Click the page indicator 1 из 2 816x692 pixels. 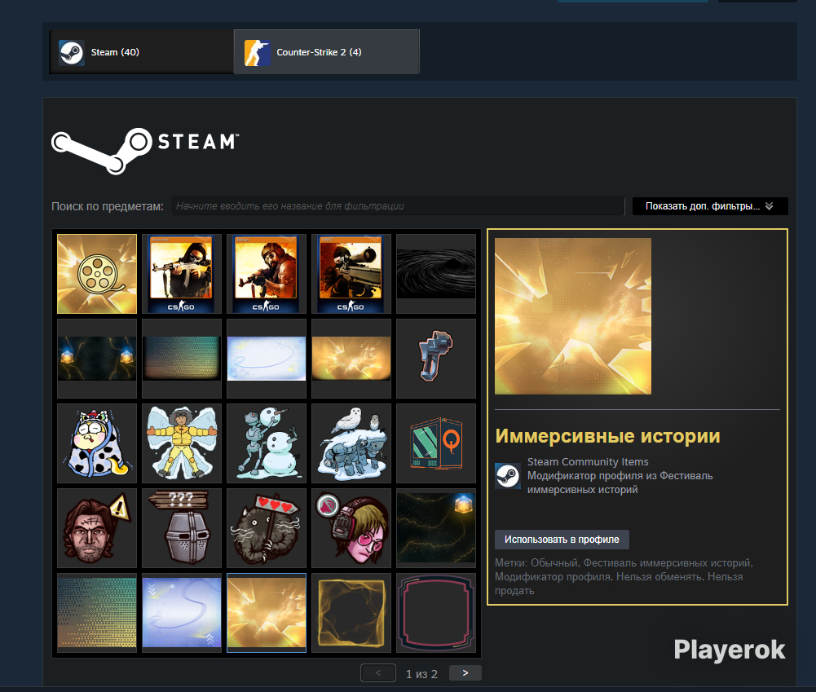421,674
